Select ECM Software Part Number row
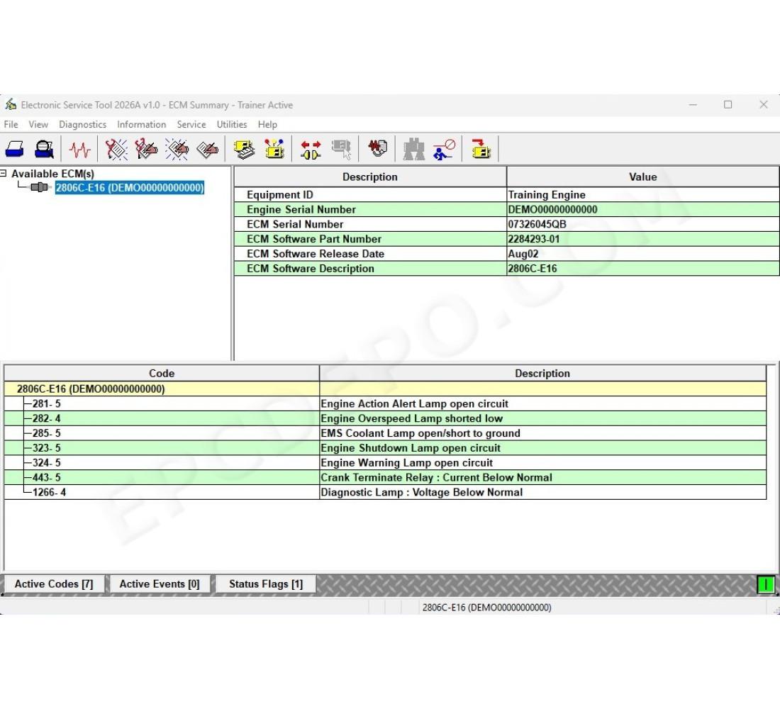Viewport: 780px width, 709px height. coord(506,239)
